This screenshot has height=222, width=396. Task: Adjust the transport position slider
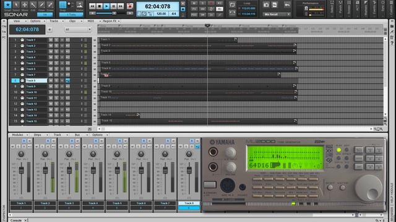(114, 13)
